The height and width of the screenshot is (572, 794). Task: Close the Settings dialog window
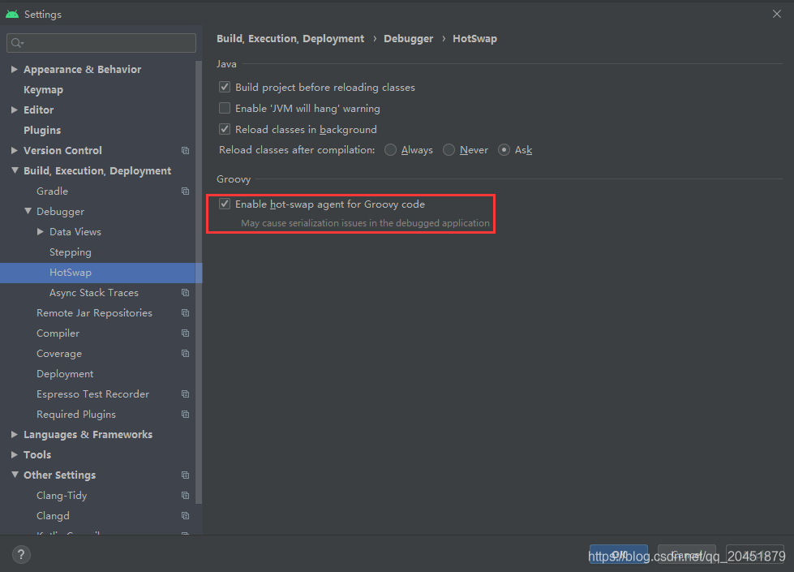tap(777, 14)
